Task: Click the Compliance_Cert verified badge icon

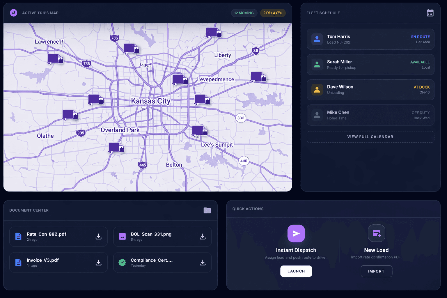Action: pyautogui.click(x=122, y=262)
